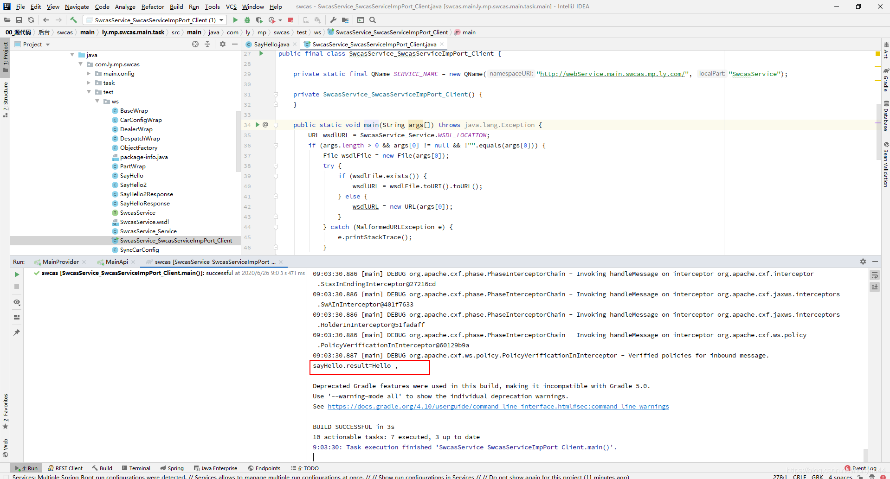Switch to SayHello.java editor tab
The image size is (890, 479).
(271, 44)
